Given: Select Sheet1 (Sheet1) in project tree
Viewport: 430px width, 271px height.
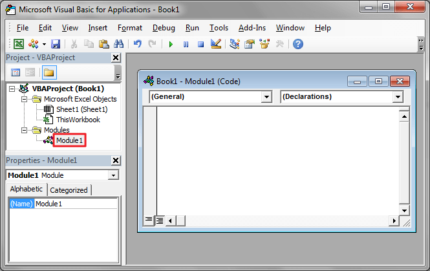Looking at the screenshot, I should [x=81, y=109].
